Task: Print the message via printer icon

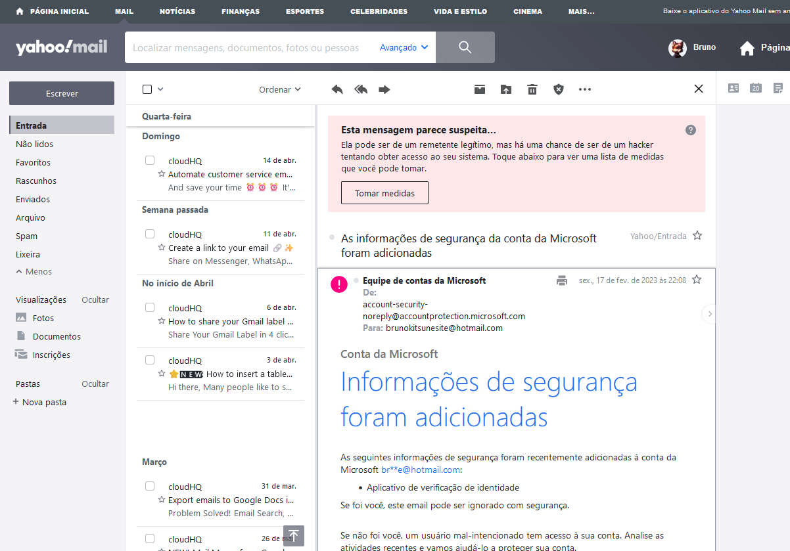Action: click(562, 280)
